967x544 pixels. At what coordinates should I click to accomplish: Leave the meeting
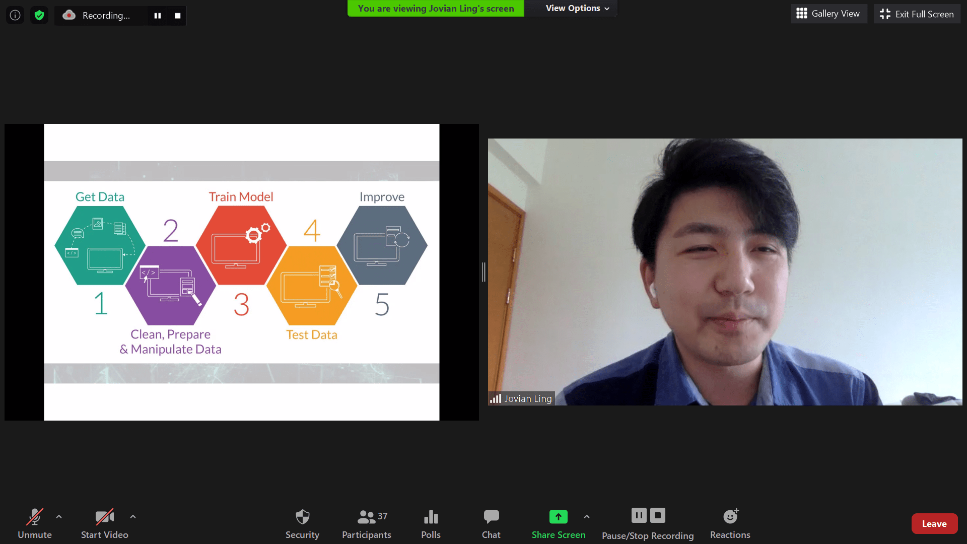coord(934,524)
